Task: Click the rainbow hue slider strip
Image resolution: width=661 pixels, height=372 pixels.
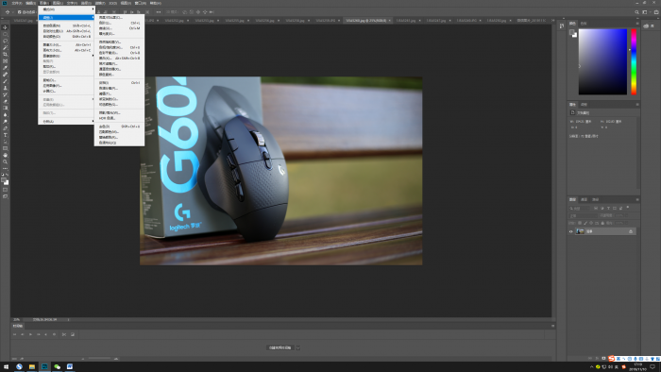Action: tap(634, 61)
